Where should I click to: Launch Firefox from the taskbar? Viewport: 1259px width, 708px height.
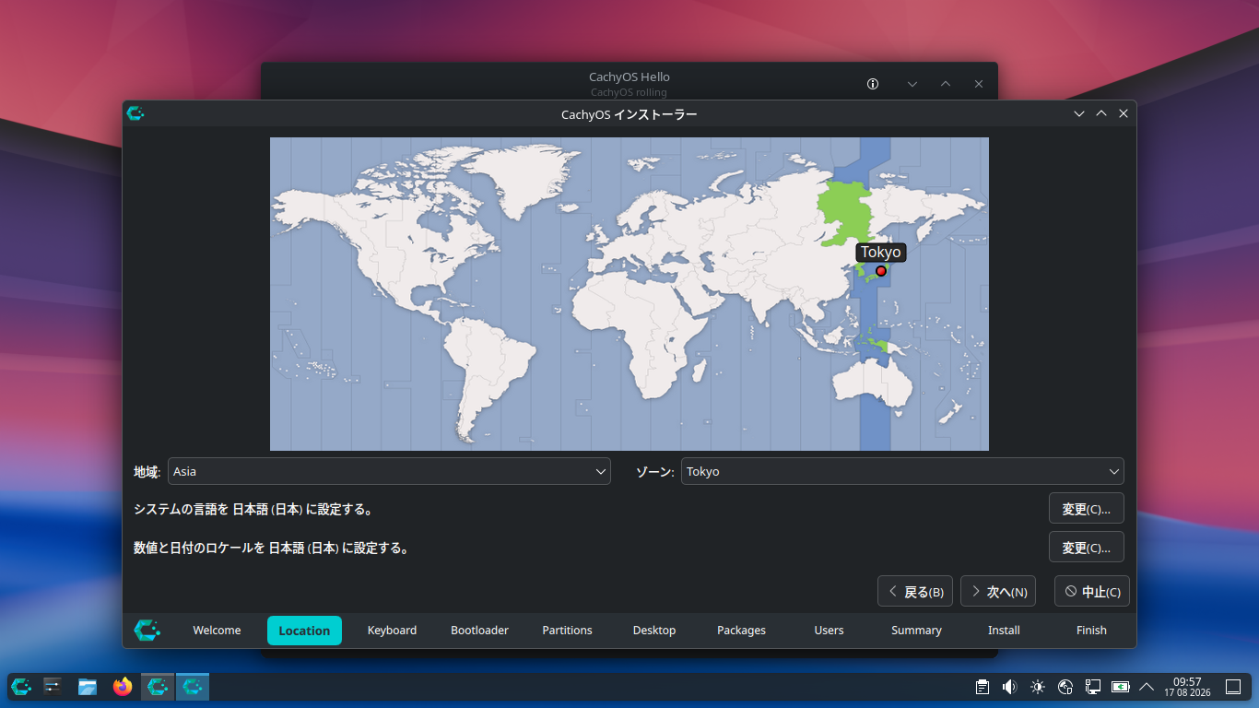[123, 687]
